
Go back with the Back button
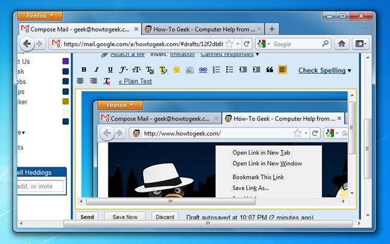tap(27, 44)
